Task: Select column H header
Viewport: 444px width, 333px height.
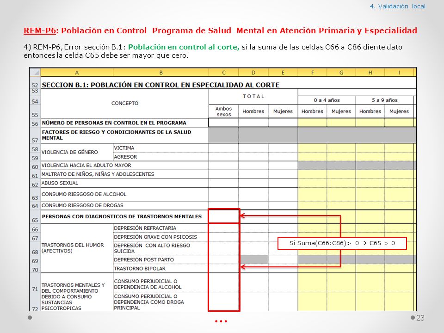Action: pyautogui.click(x=370, y=73)
